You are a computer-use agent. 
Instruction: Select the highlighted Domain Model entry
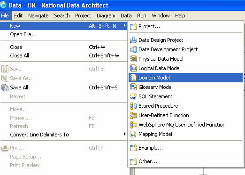tap(186, 78)
